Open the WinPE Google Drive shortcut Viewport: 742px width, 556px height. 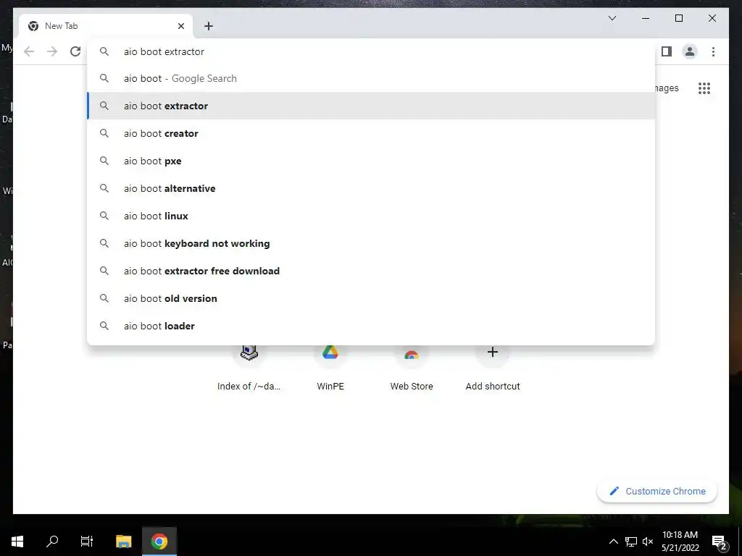330,368
